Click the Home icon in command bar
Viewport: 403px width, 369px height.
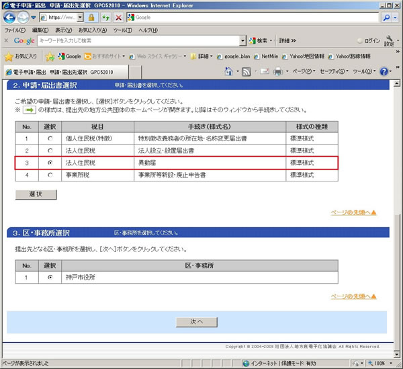228,71
